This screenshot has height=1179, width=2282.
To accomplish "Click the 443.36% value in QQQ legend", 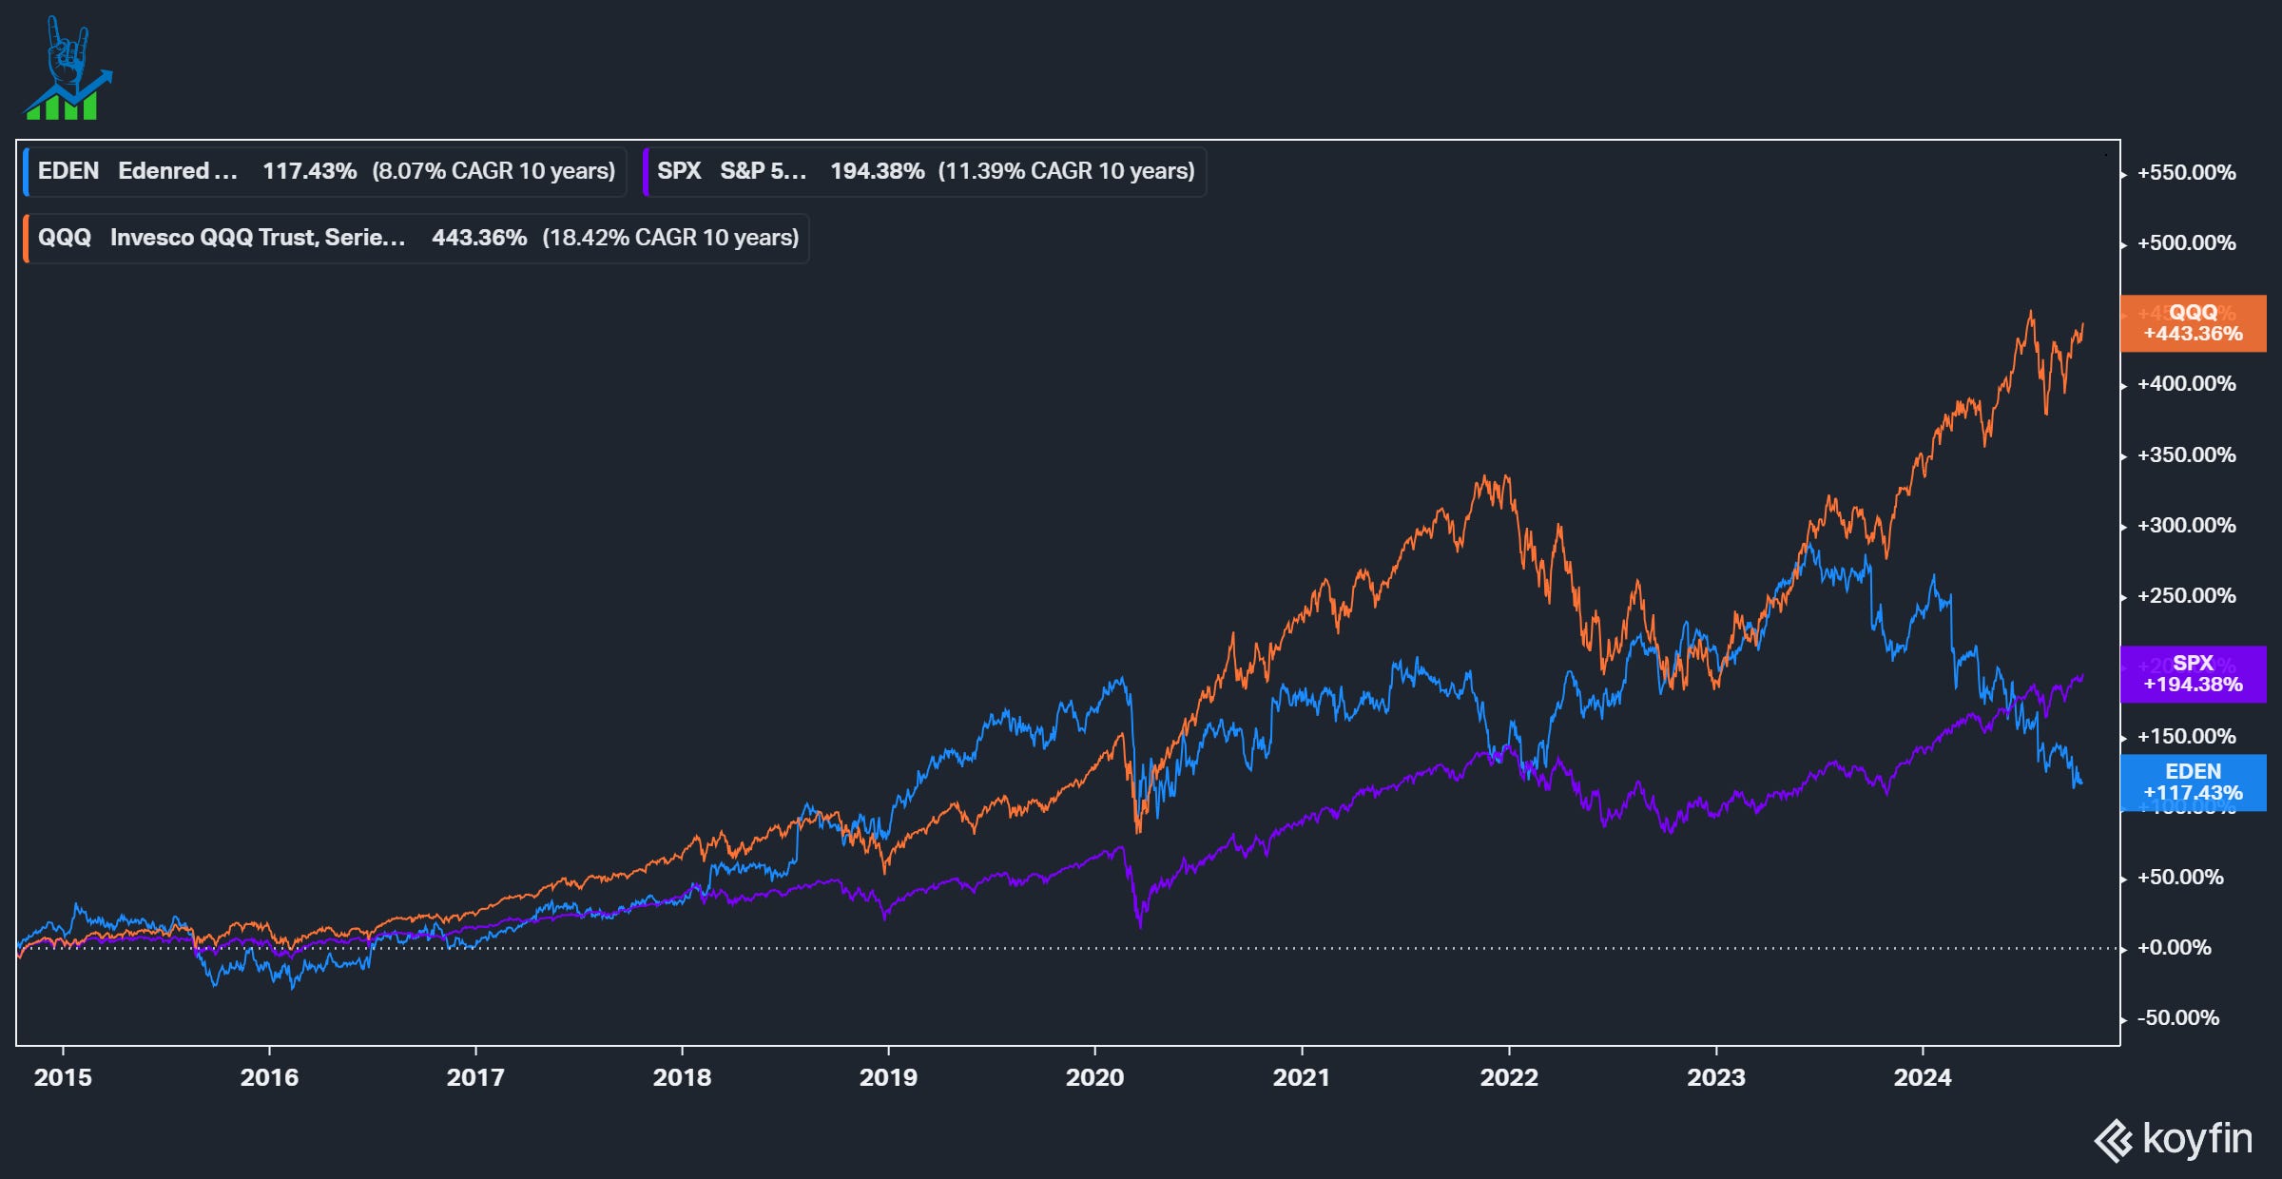I will coord(479,238).
